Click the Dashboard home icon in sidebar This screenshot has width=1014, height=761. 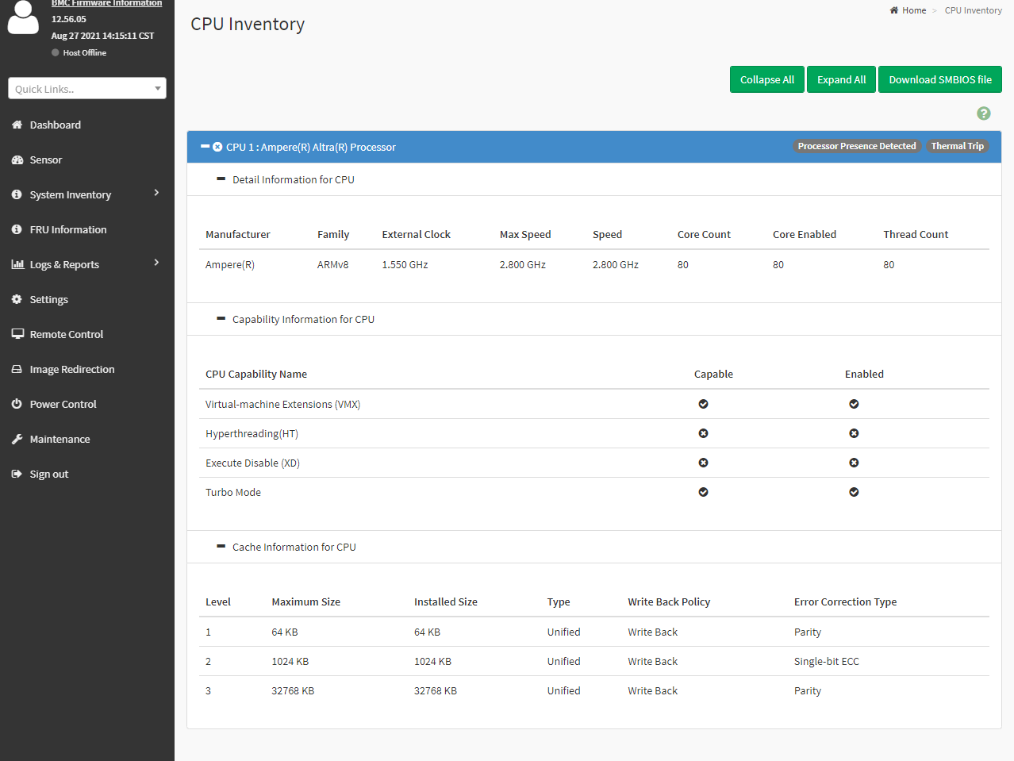point(17,125)
